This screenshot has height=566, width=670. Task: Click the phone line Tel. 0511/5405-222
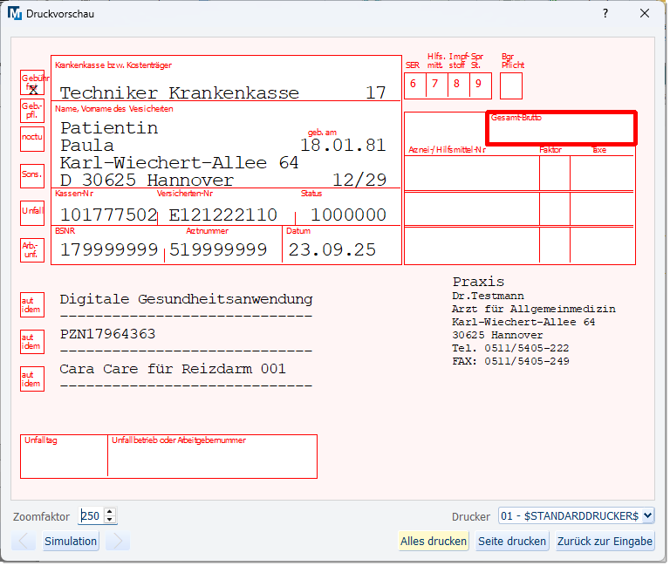pyautogui.click(x=510, y=348)
